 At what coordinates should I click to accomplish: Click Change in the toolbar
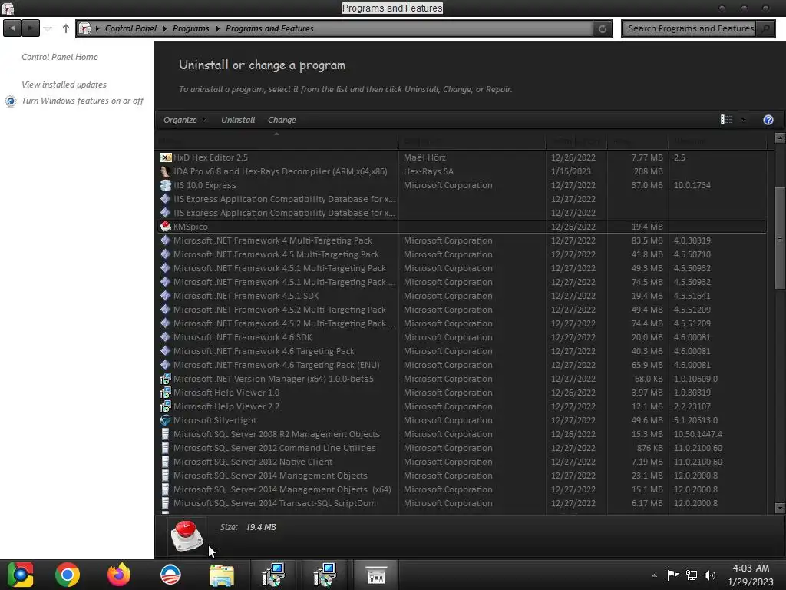click(x=282, y=120)
